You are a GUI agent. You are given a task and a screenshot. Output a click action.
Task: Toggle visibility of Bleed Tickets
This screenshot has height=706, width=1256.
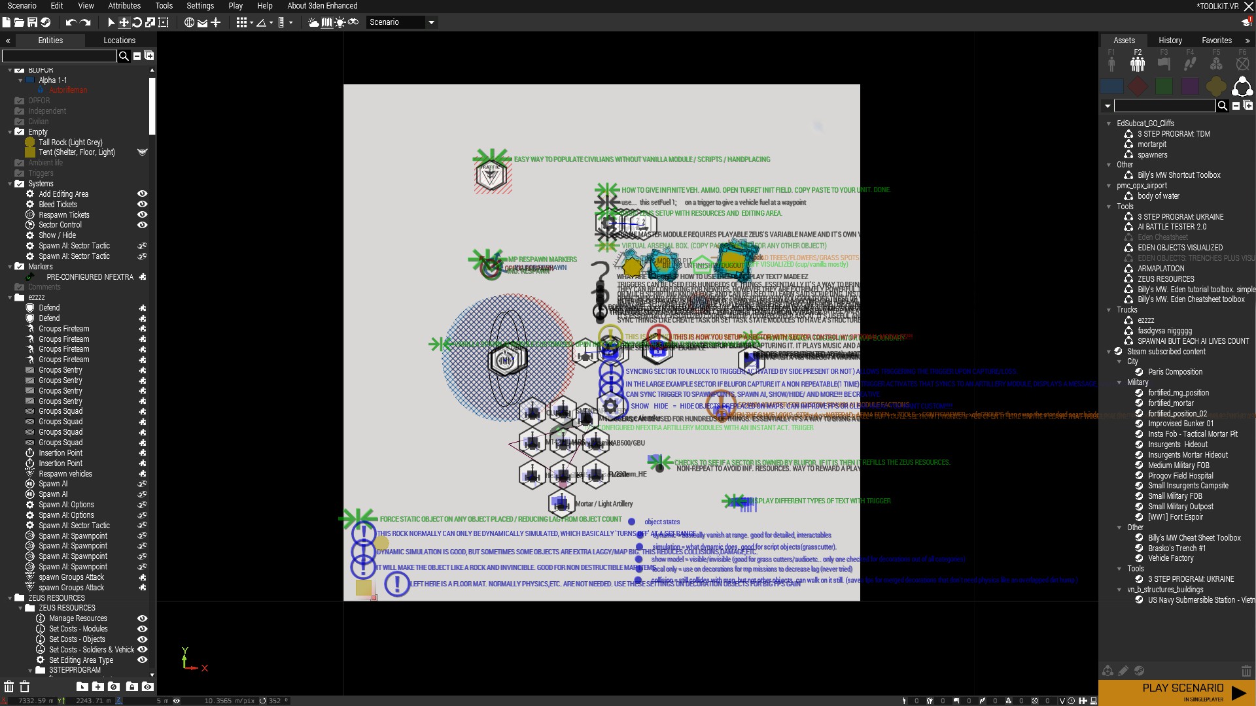pos(142,205)
